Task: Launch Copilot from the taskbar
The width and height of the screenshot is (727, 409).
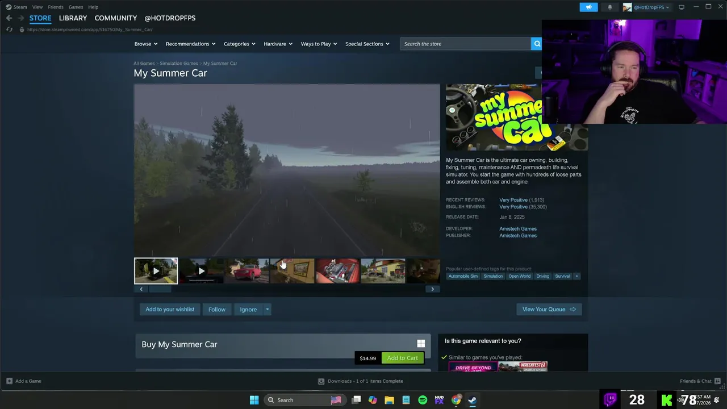Action: point(373,400)
